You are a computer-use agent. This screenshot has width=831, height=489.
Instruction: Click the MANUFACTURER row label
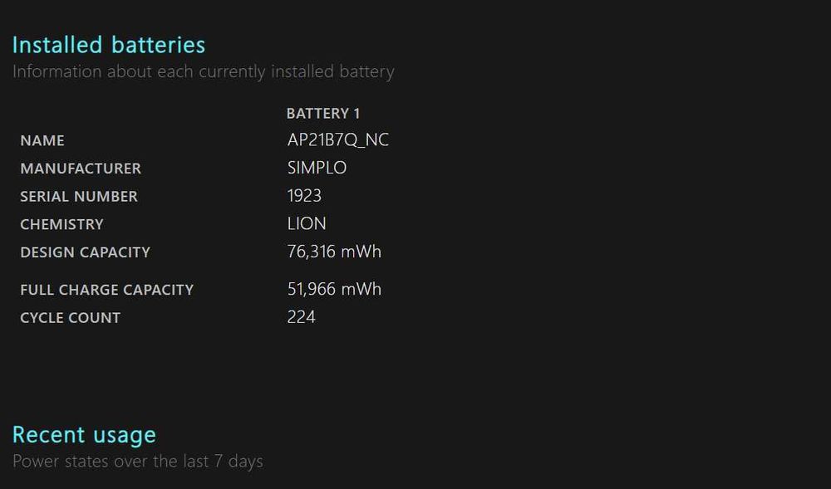81,169
